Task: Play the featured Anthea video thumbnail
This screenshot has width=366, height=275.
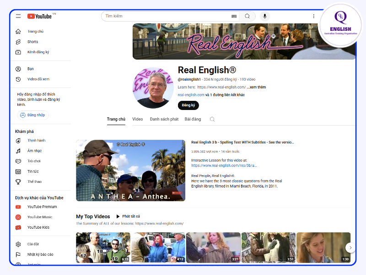Action: (130, 170)
